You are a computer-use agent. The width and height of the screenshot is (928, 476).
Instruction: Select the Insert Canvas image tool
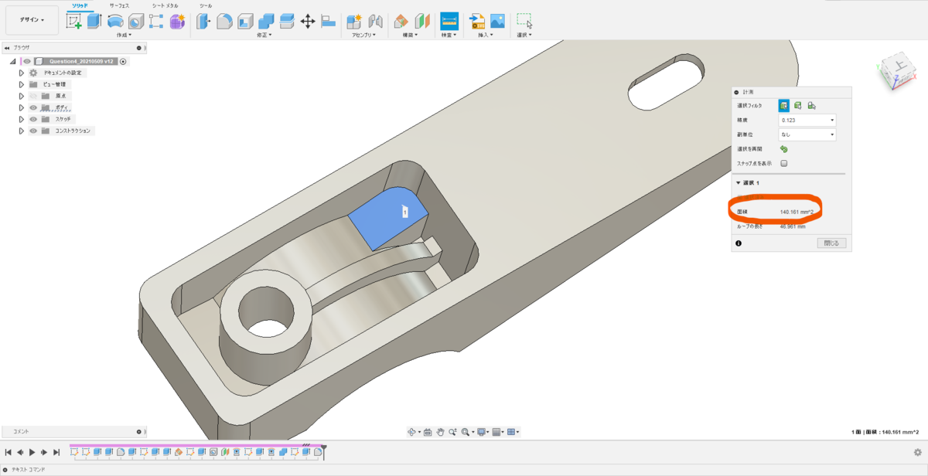pos(498,22)
